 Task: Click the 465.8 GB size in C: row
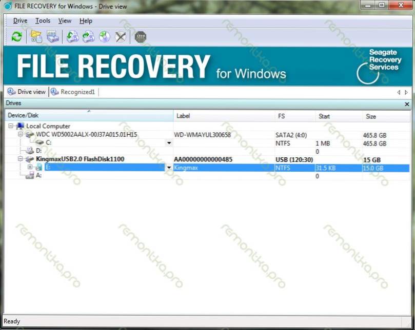375,143
